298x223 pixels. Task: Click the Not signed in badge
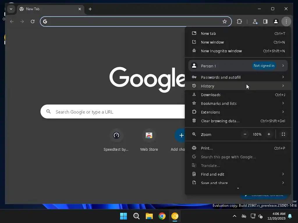pos(264,66)
